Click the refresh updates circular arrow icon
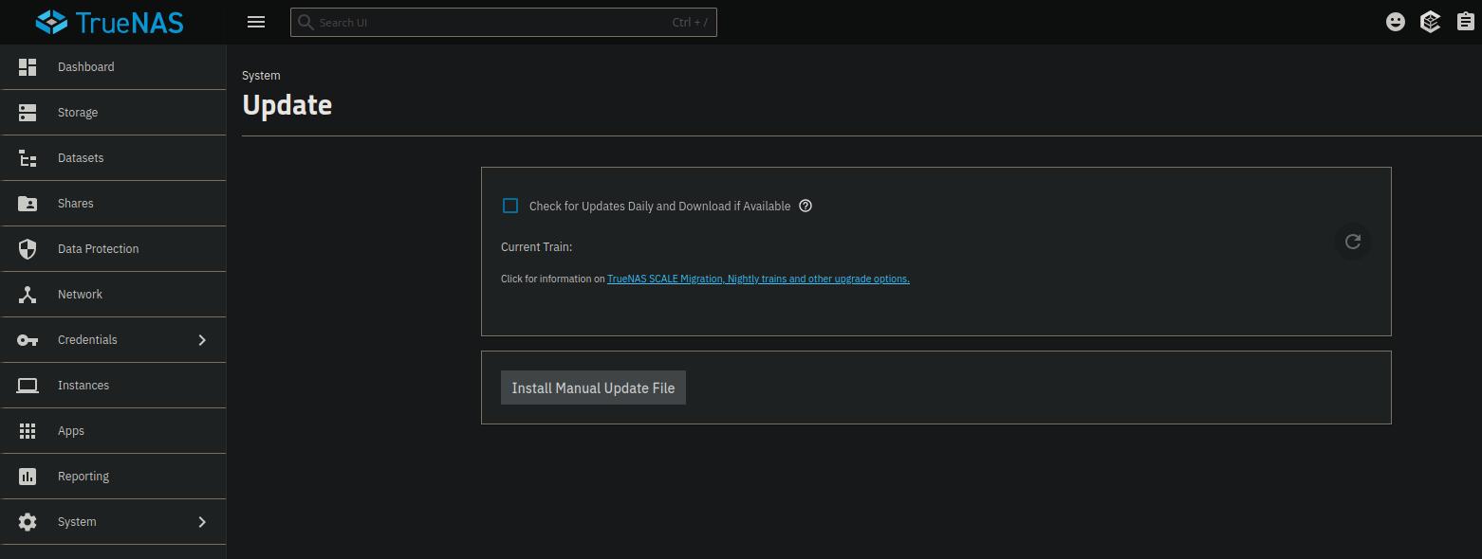Viewport: 1482px width, 559px height. click(x=1353, y=242)
